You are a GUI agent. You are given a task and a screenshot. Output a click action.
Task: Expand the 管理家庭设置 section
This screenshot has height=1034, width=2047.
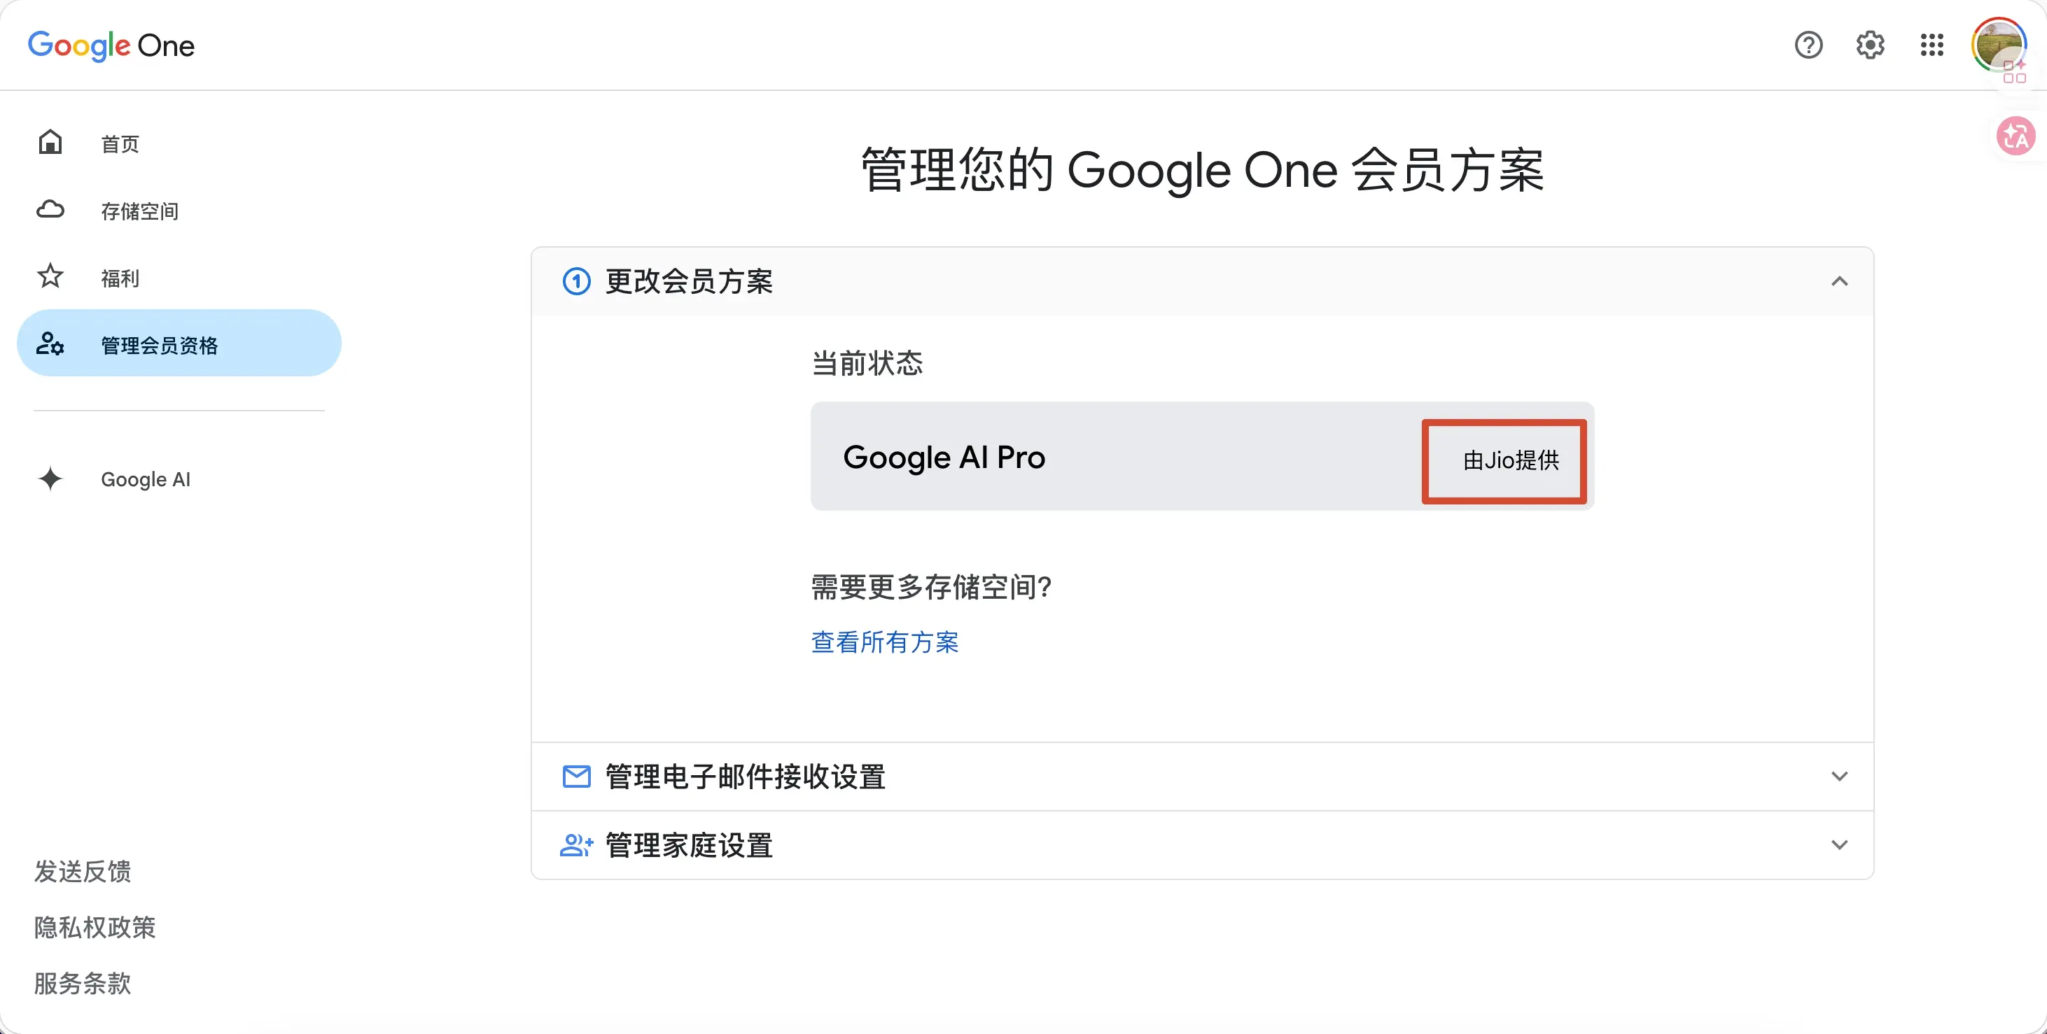point(1201,845)
